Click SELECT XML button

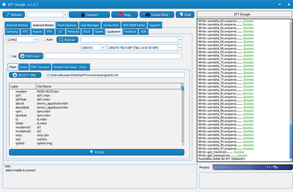(x=25, y=75)
